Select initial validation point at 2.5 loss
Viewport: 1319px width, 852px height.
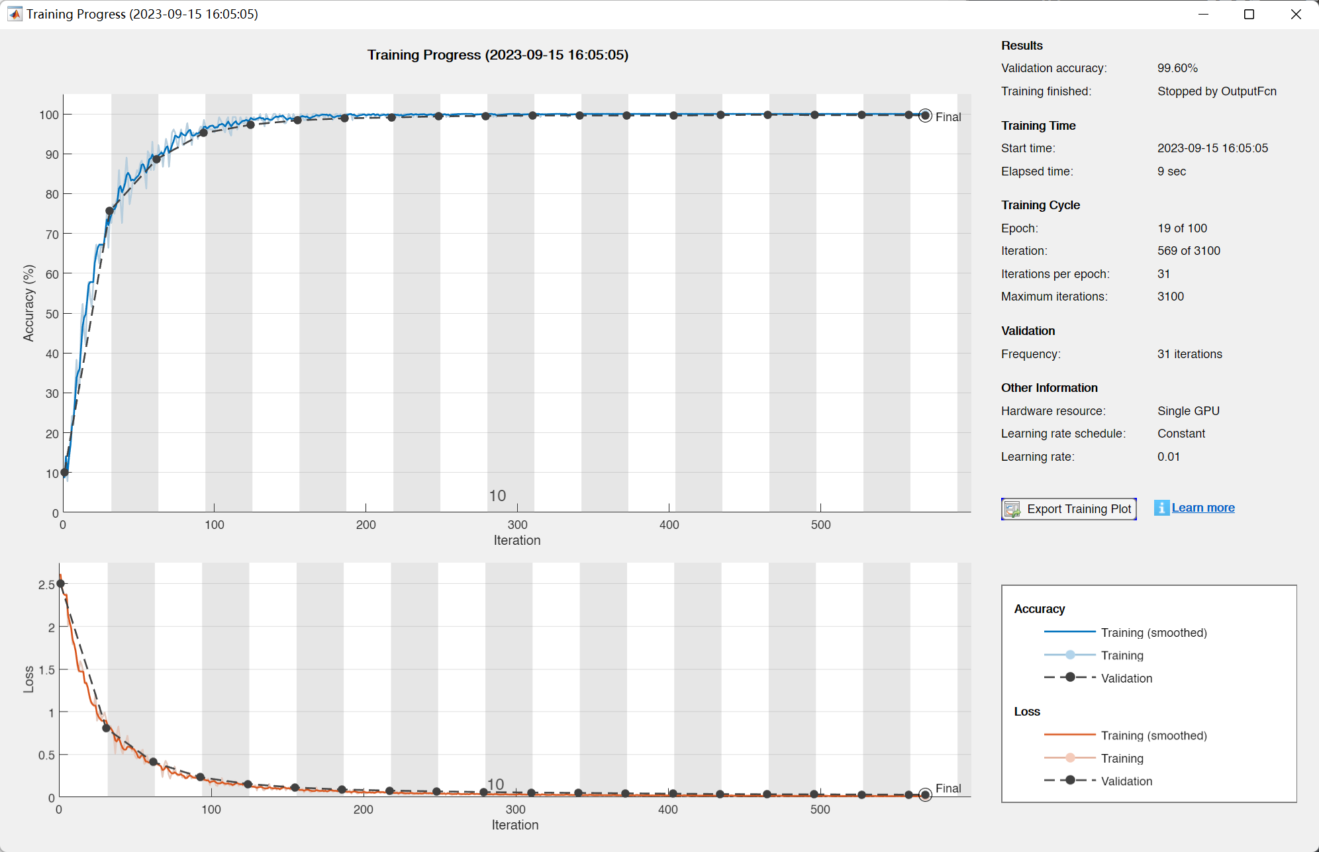60,584
